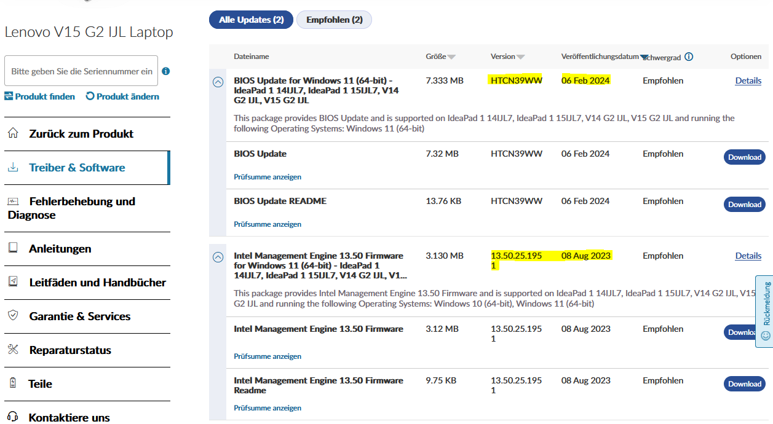Screen dimensions: 773x424
Task: Click the Lenovo V15 G2 IJL Laptop title
Action: (89, 32)
